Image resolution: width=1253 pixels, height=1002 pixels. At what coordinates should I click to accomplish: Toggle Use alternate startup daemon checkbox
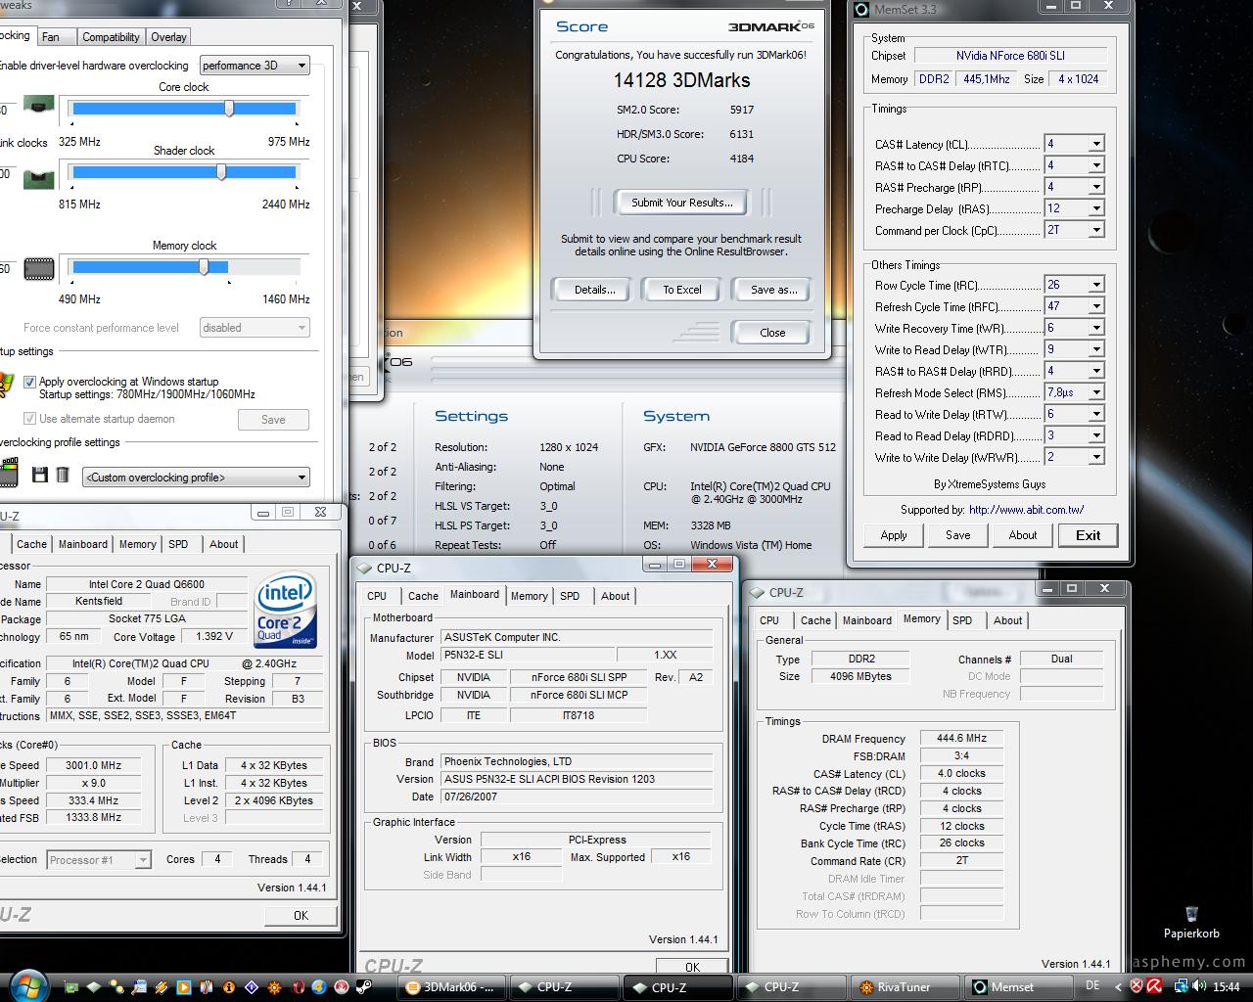click(x=29, y=419)
